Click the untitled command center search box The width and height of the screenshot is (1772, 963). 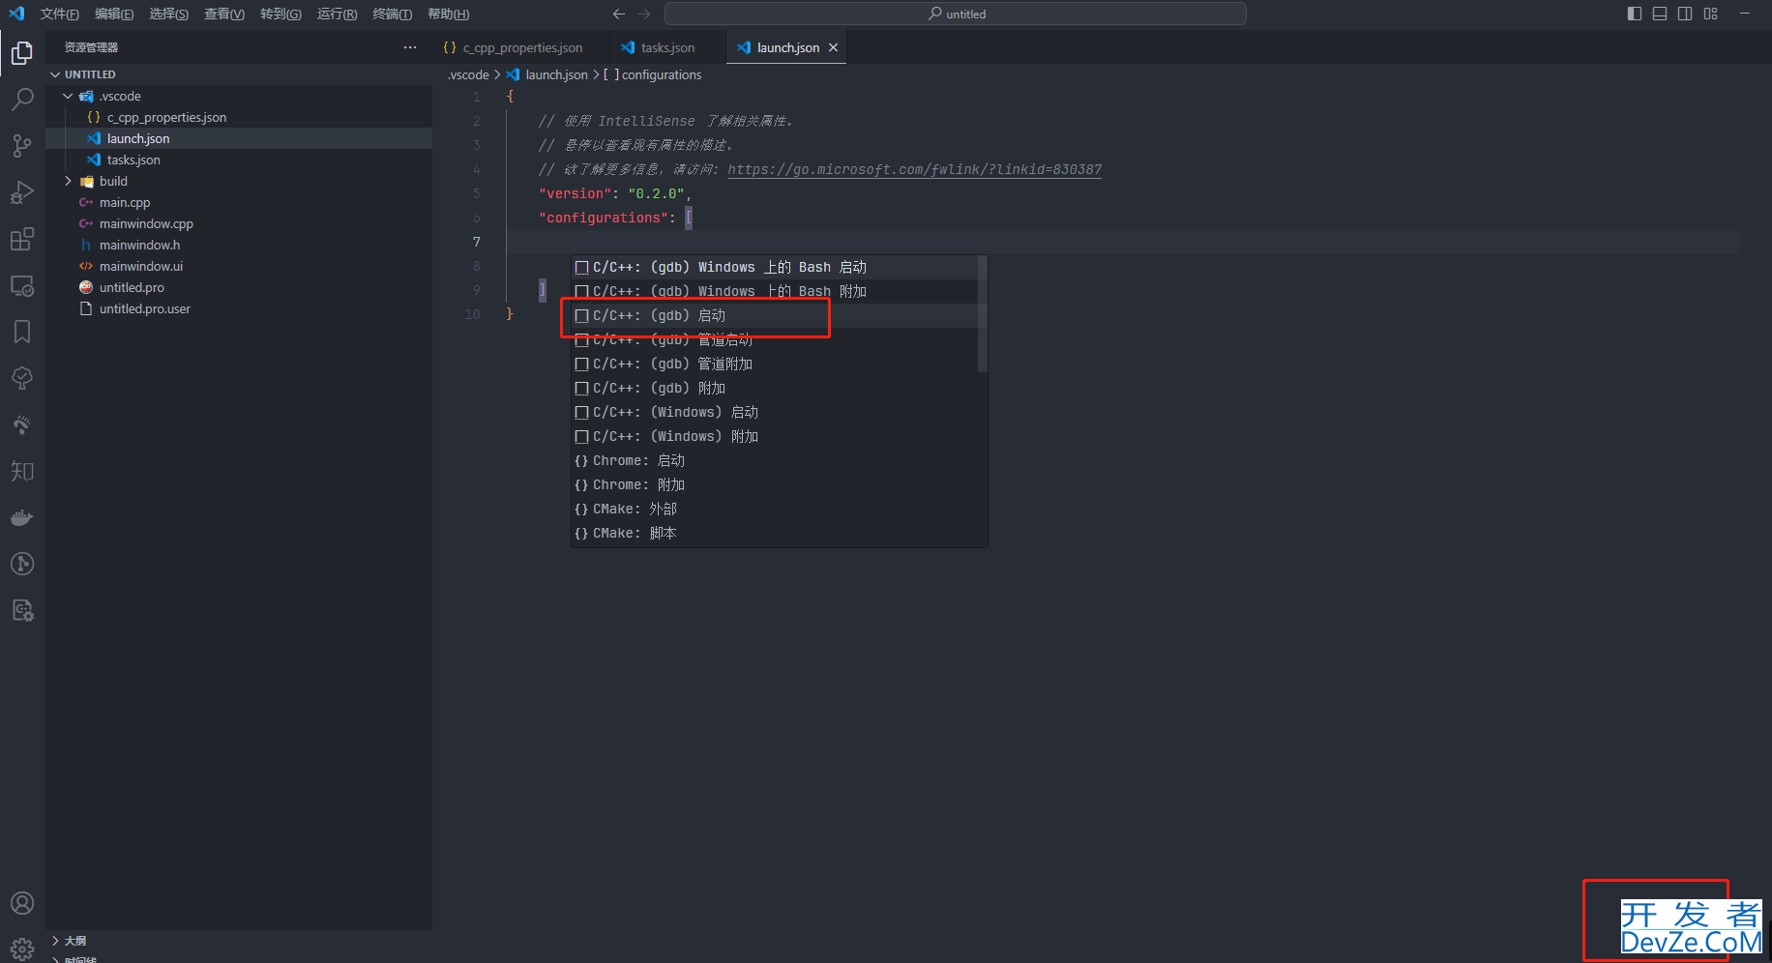956,14
